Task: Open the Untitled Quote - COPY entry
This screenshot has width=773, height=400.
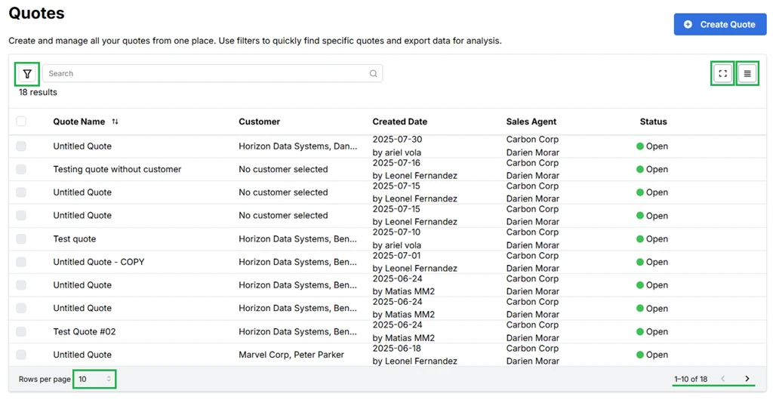Action: pos(99,262)
